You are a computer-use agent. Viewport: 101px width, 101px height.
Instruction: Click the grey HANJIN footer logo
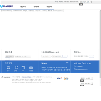[6, 77]
